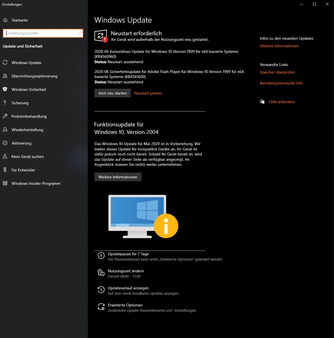The width and height of the screenshot is (334, 338).
Task: Click the Derzeit 08:00 – 17:00 text
Action: (x=124, y=276)
